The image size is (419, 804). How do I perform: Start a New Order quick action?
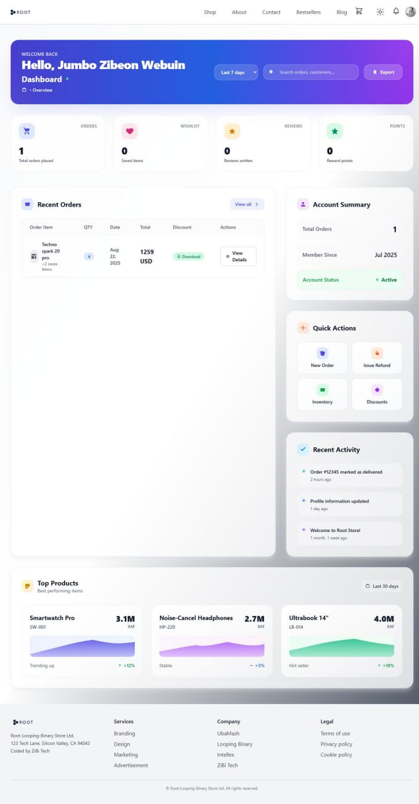coord(322,358)
